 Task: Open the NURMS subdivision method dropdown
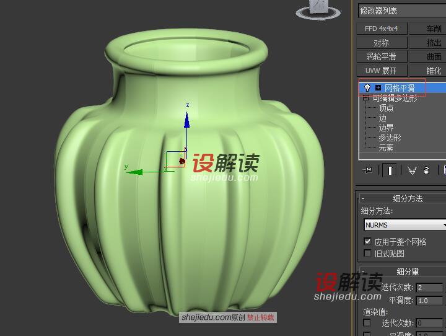pyautogui.click(x=405, y=225)
